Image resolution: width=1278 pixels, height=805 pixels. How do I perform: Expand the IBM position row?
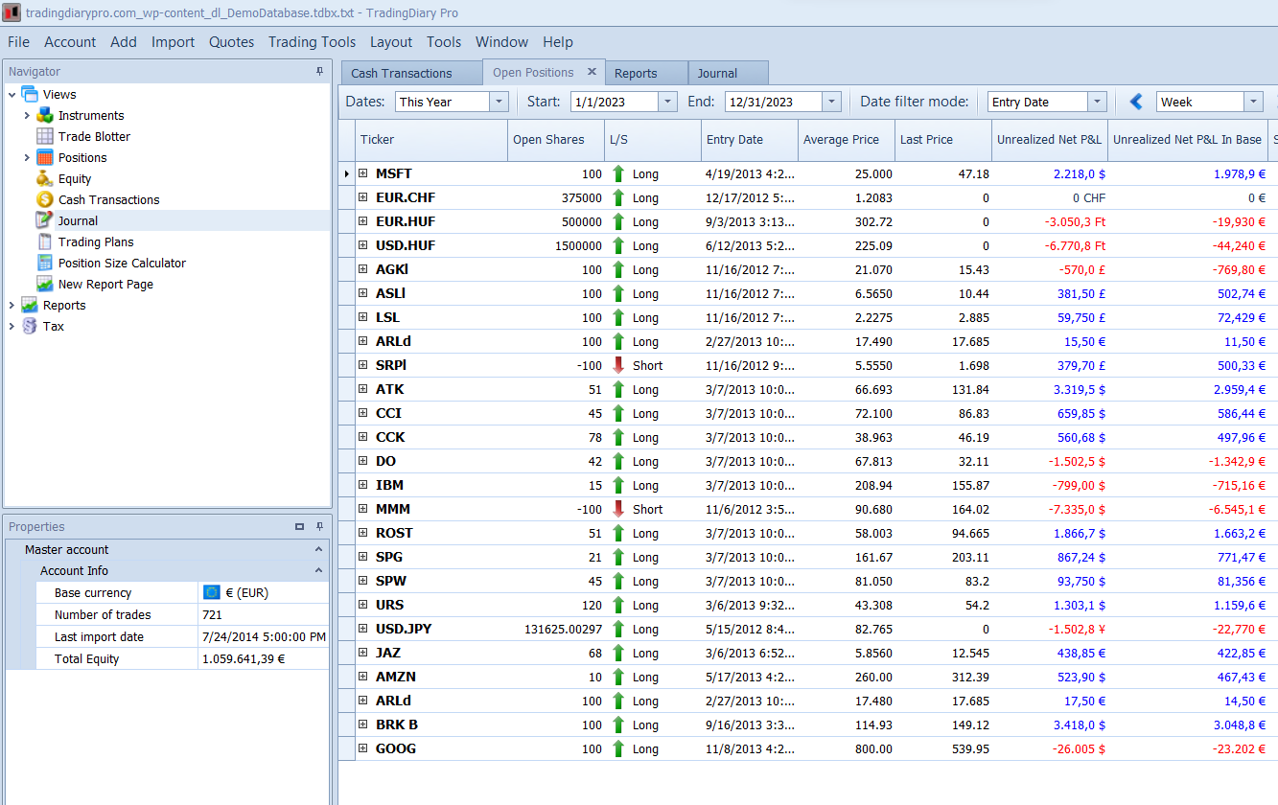pyautogui.click(x=363, y=485)
